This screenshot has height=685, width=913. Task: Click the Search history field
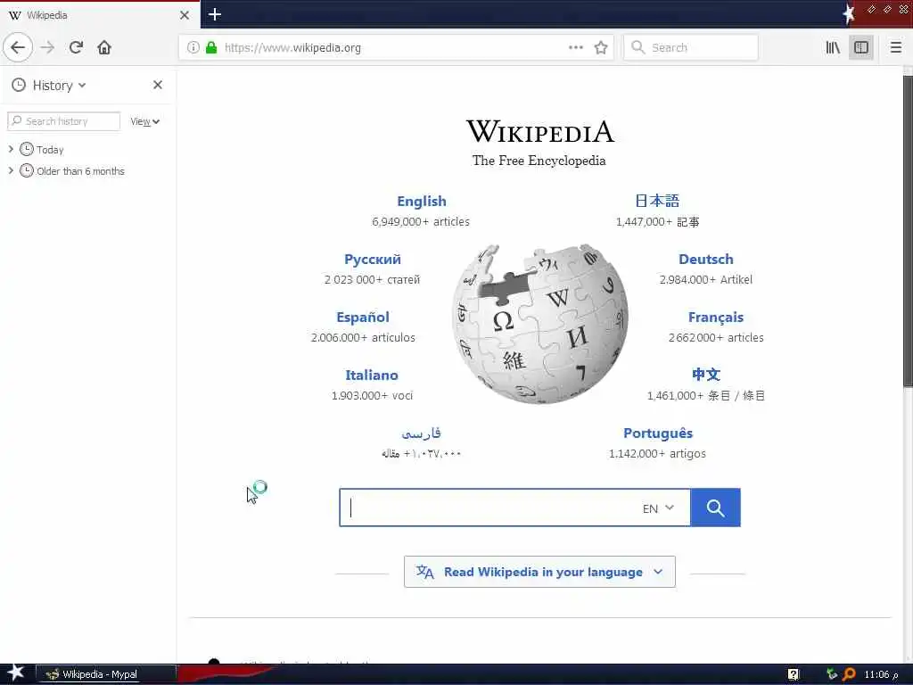point(64,121)
